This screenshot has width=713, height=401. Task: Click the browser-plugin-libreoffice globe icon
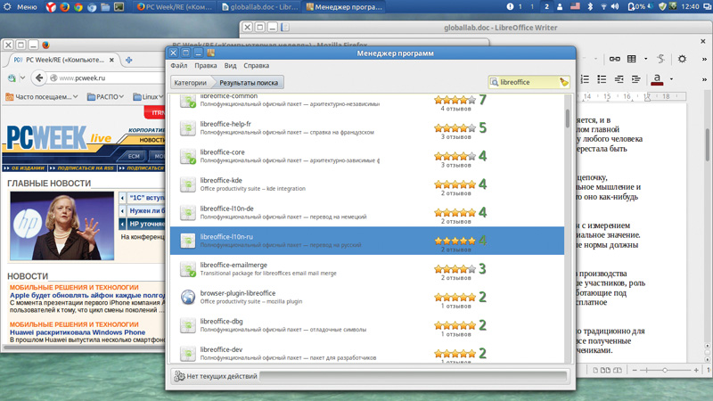coord(188,297)
